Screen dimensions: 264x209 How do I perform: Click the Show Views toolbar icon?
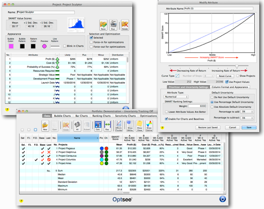pyautogui.click(x=140, y=127)
